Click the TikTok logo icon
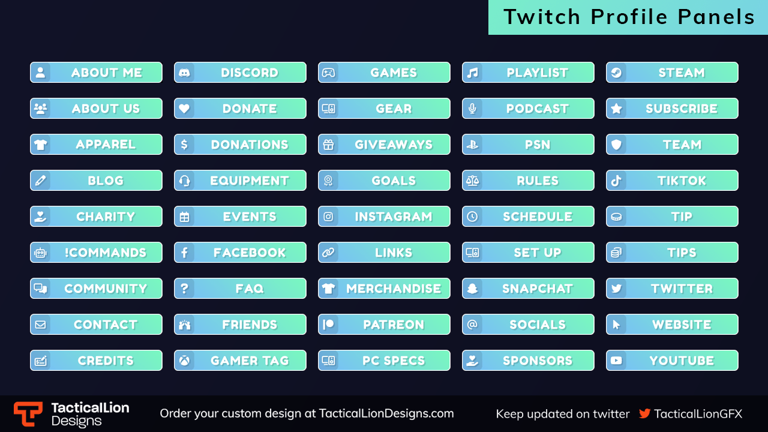 [x=616, y=181]
